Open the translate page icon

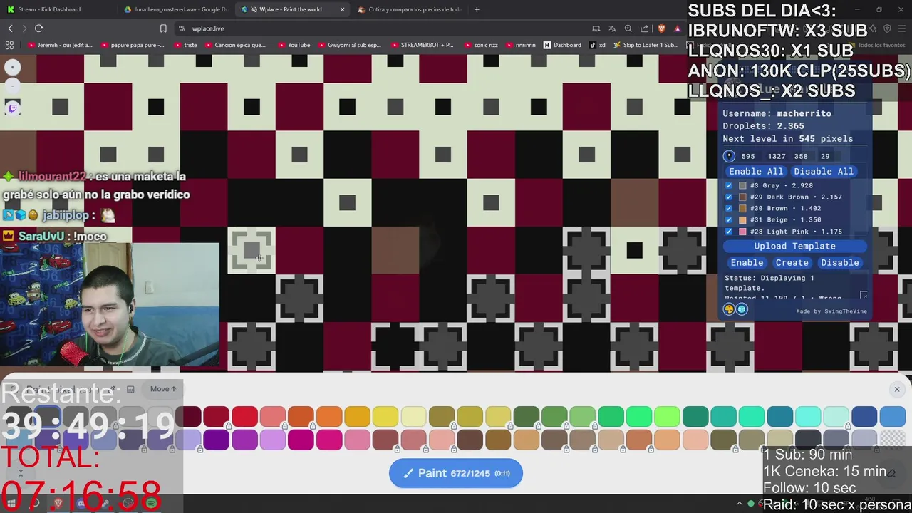tap(612, 28)
